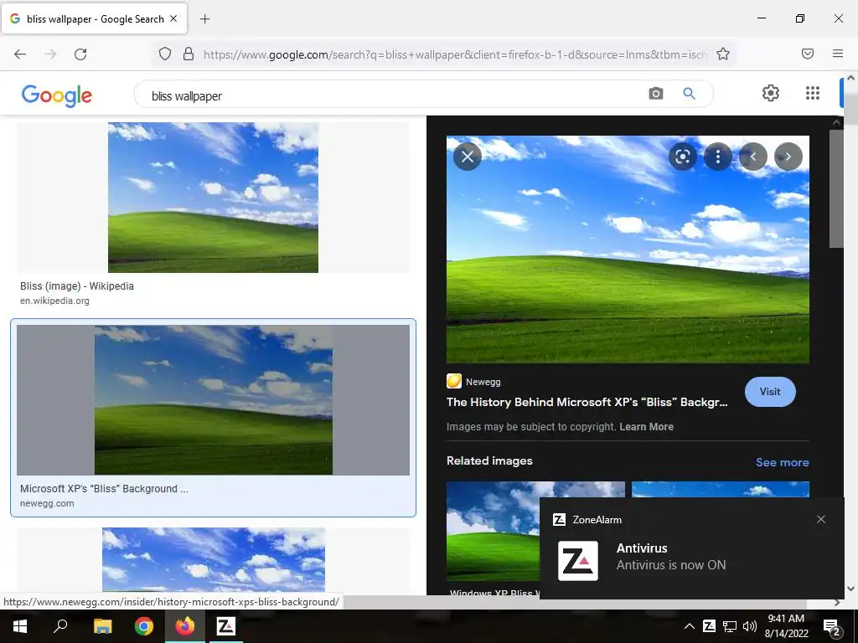Bookmark this page with the star icon

pyautogui.click(x=723, y=54)
